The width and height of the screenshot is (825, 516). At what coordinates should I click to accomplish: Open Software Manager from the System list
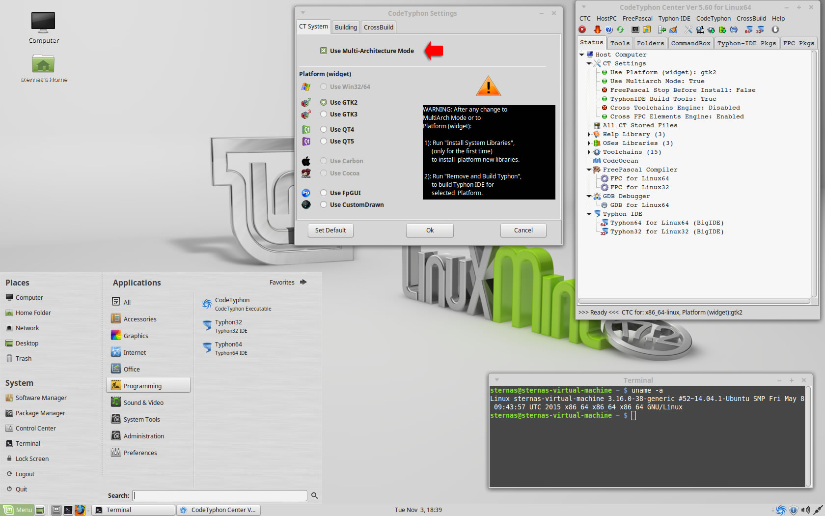tap(36, 398)
